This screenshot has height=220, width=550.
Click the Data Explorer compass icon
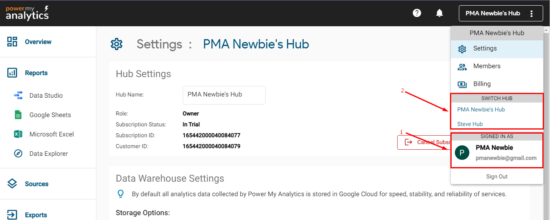18,154
